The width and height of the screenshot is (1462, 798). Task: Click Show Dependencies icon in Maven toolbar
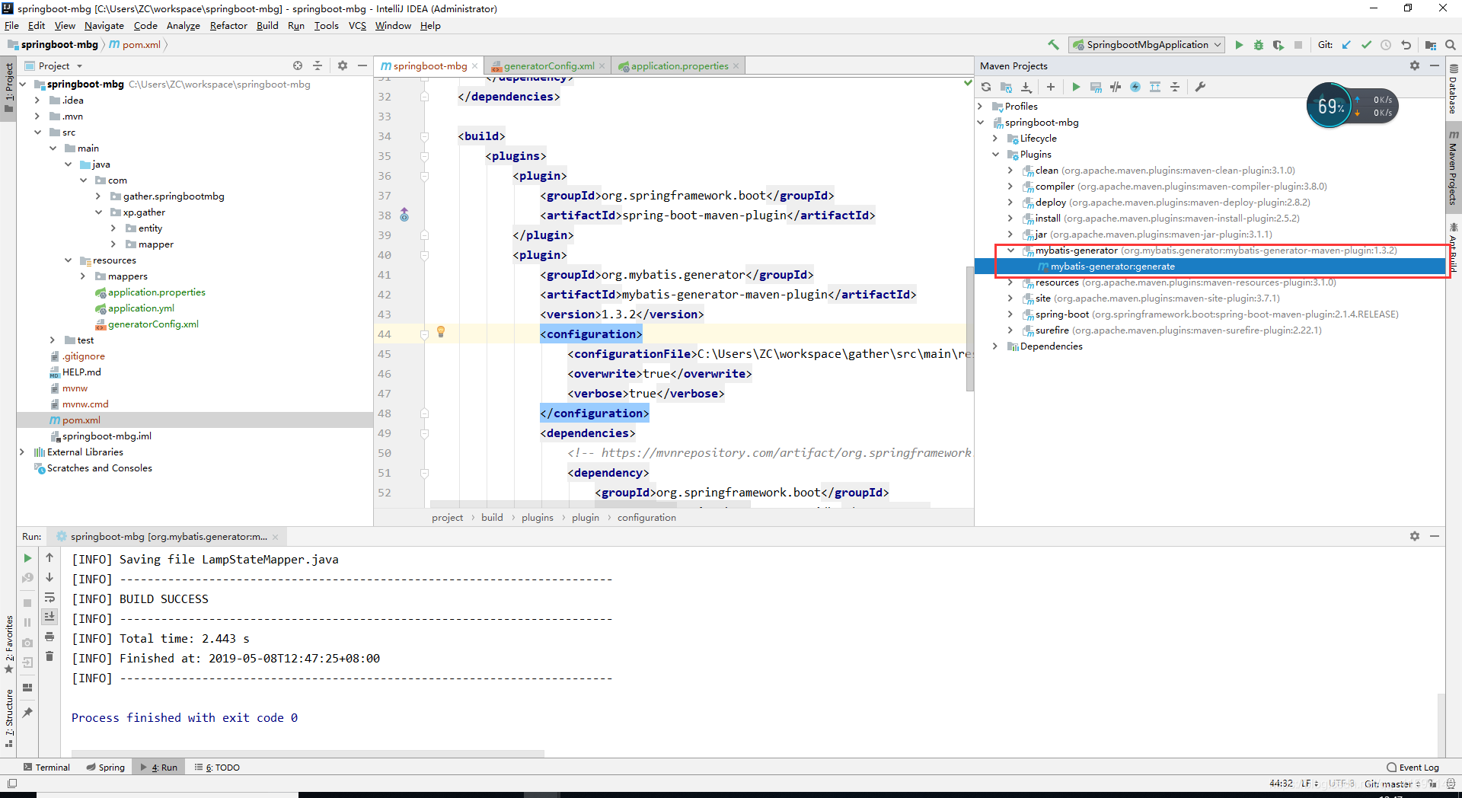pyautogui.click(x=1155, y=87)
